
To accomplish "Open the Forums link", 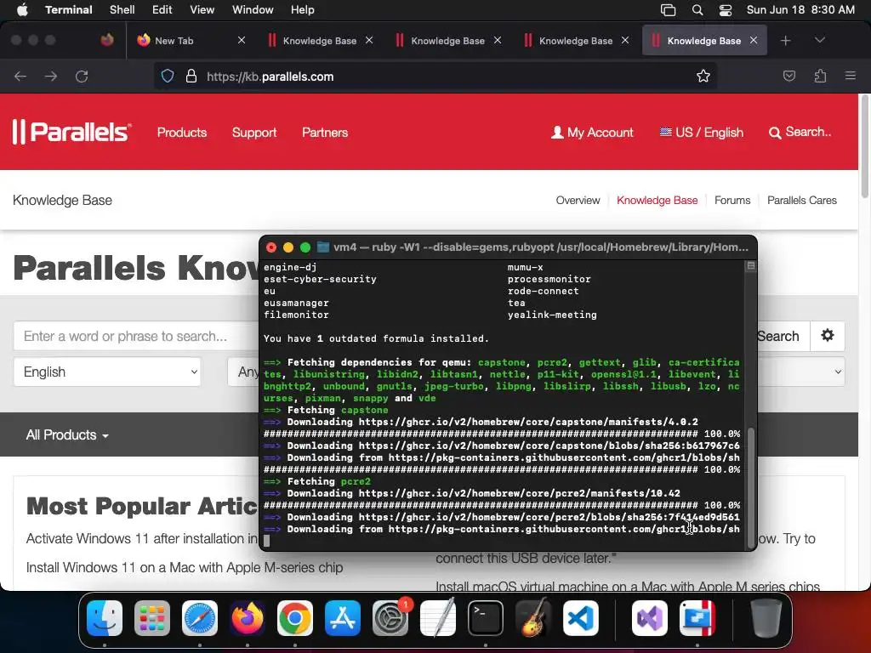I will click(x=732, y=201).
